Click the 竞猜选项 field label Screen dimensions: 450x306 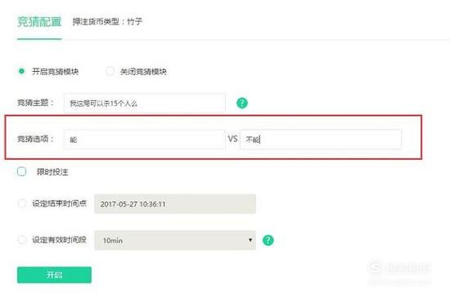click(36, 139)
